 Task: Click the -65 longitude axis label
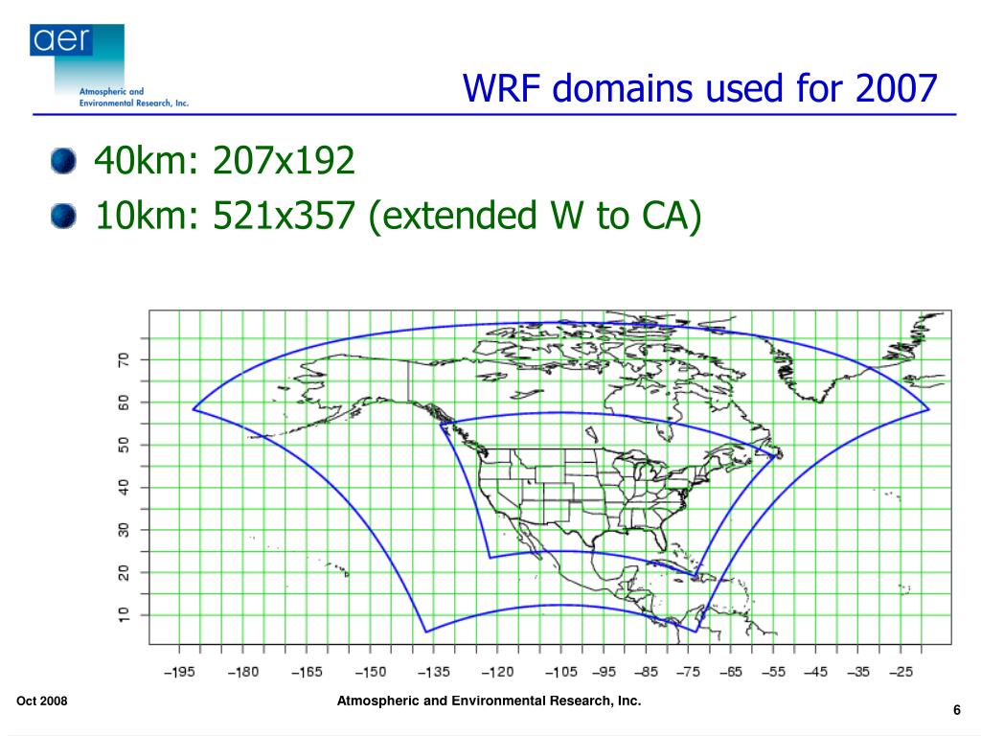tap(731, 672)
